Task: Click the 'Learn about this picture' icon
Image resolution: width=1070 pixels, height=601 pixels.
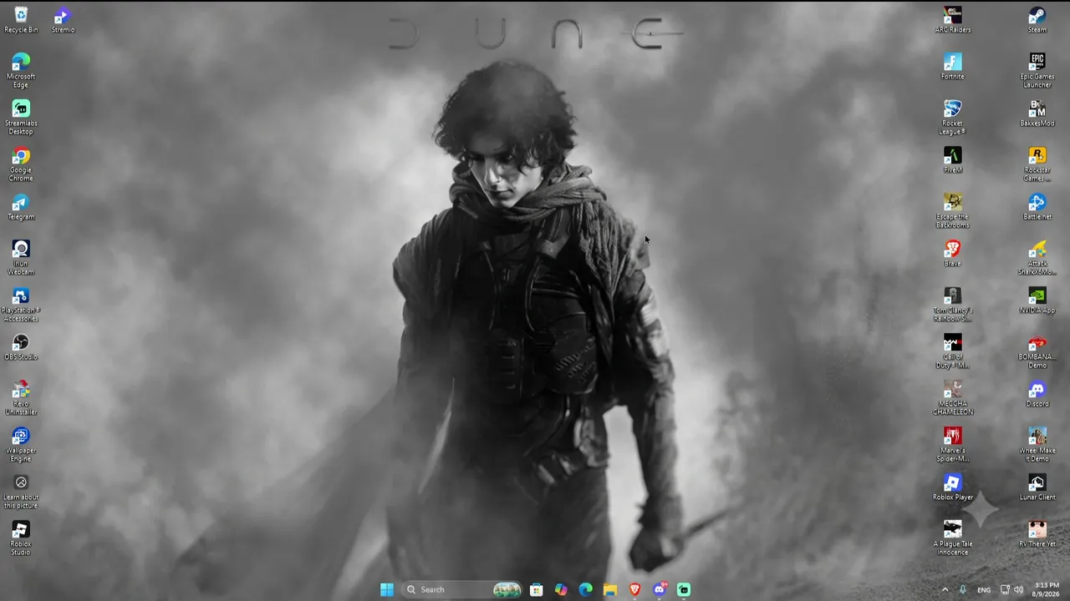Action: [x=21, y=492]
